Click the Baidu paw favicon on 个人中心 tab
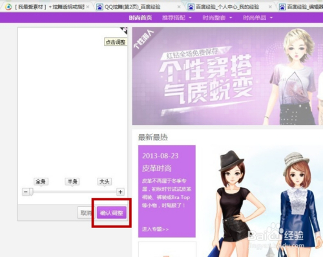The height and width of the screenshot is (257, 323). pyautogui.click(x=191, y=7)
